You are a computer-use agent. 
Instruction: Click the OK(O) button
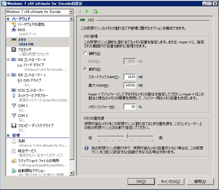[141, 182]
